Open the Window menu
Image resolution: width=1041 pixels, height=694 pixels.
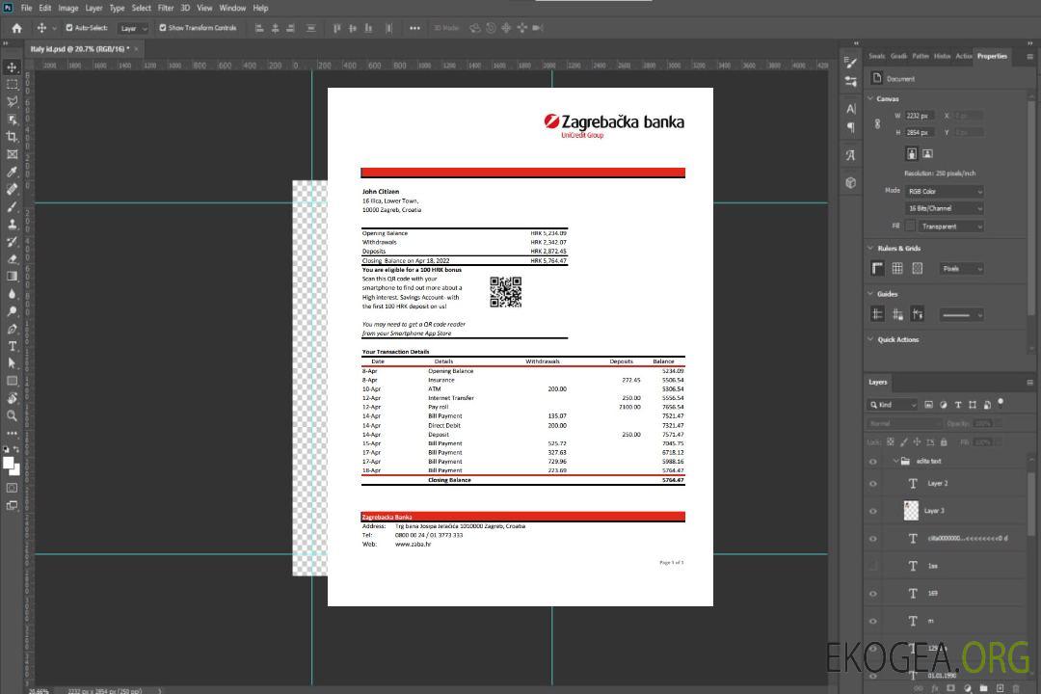coord(232,8)
